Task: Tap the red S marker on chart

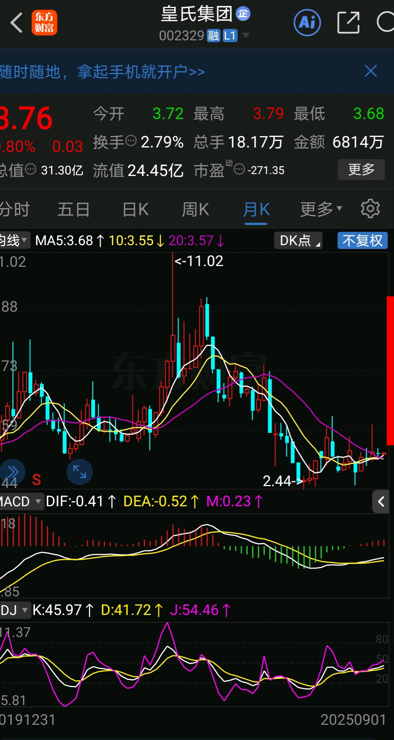Action: (36, 480)
